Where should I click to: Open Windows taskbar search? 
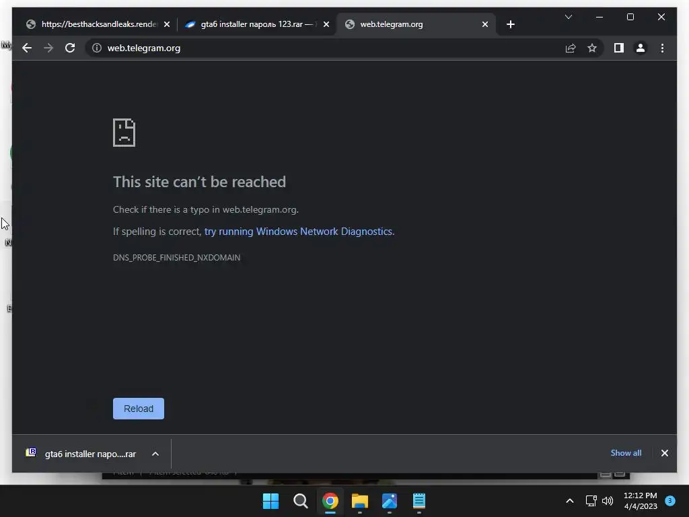[x=301, y=501]
